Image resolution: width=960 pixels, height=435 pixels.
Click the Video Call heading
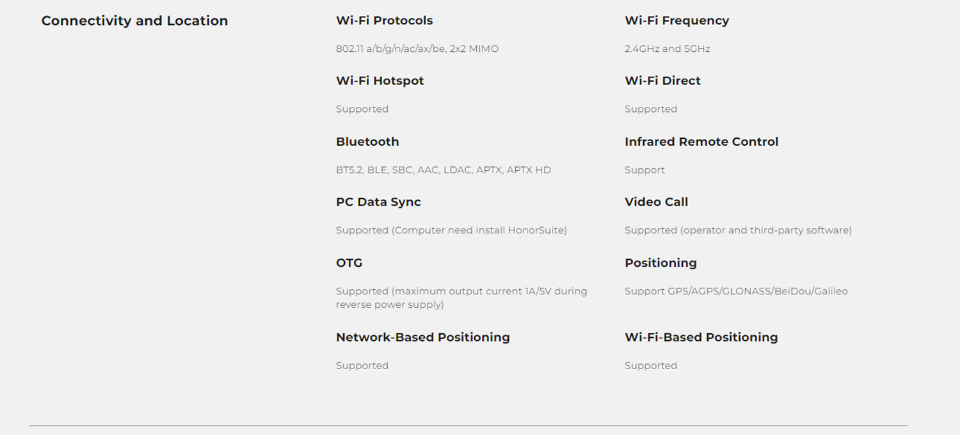pyautogui.click(x=656, y=202)
